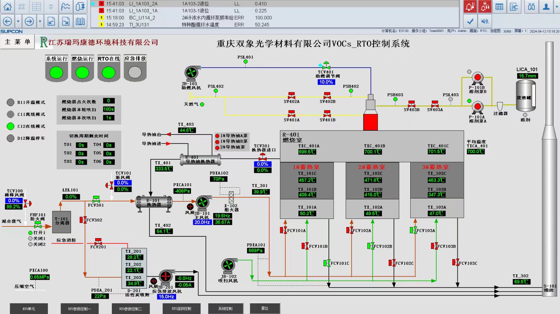This screenshot has height=314, width=560.
Task: Open the data table view icon
Action: [499, 7]
